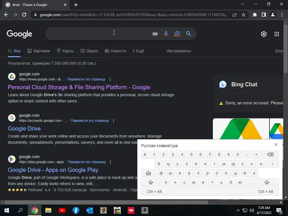The width and height of the screenshot is (288, 216).
Task: Open YouTube from taskbar
Action: 62,210
